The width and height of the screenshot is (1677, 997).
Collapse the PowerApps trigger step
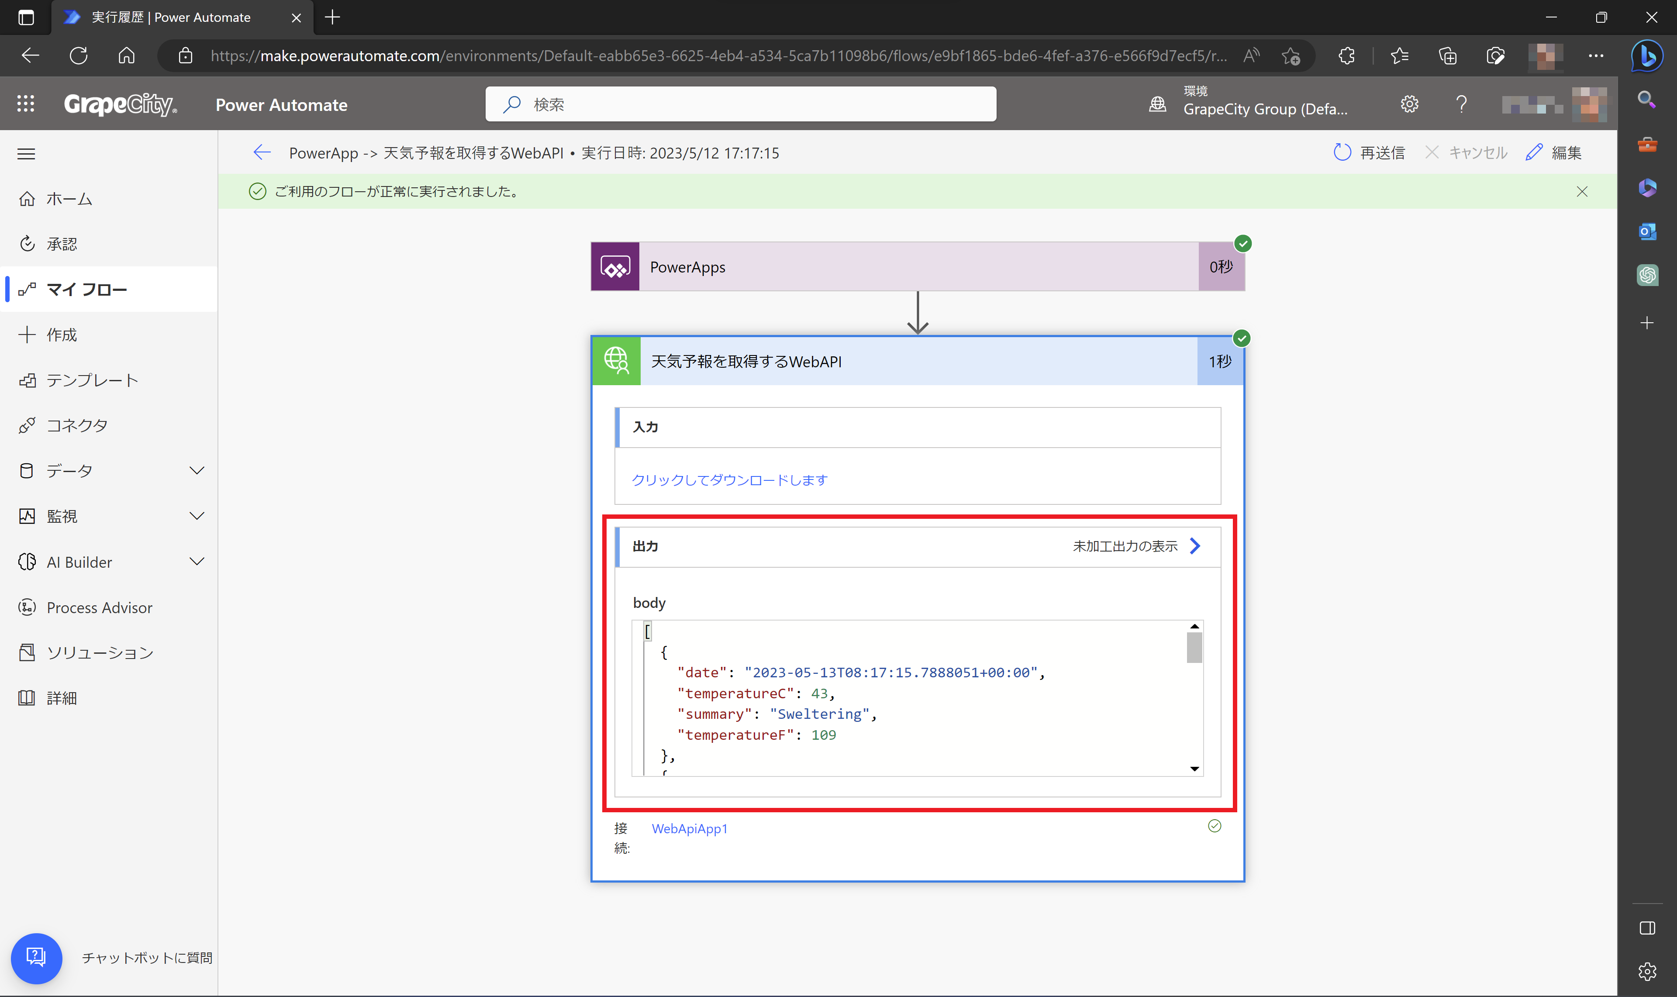point(918,267)
